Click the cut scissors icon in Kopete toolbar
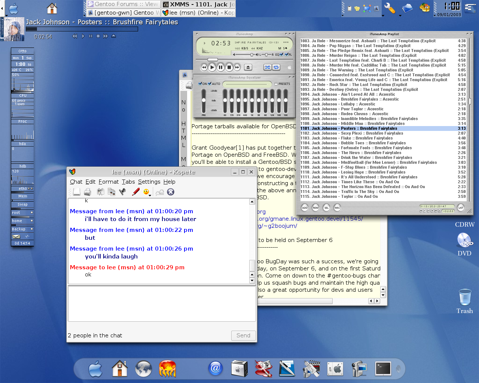Screen dimensions: 479x383 (100, 192)
